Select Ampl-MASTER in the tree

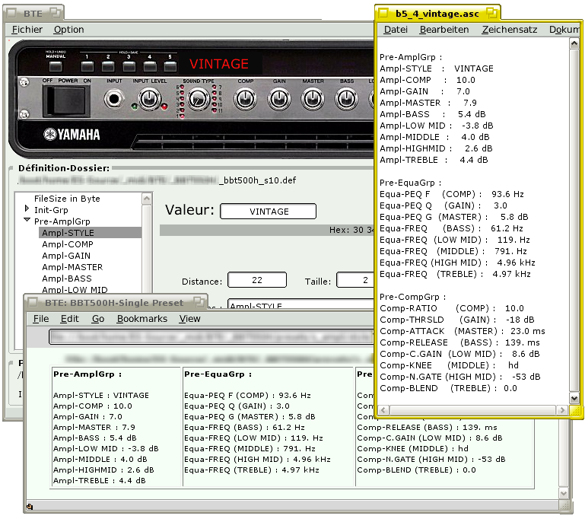click(72, 267)
